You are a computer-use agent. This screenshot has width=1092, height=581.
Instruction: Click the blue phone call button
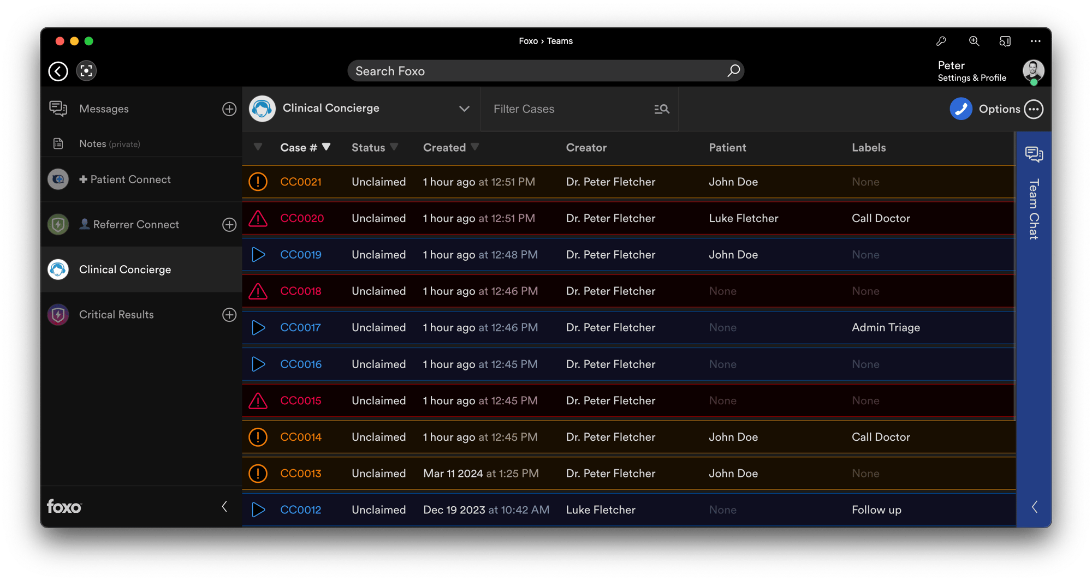point(961,109)
